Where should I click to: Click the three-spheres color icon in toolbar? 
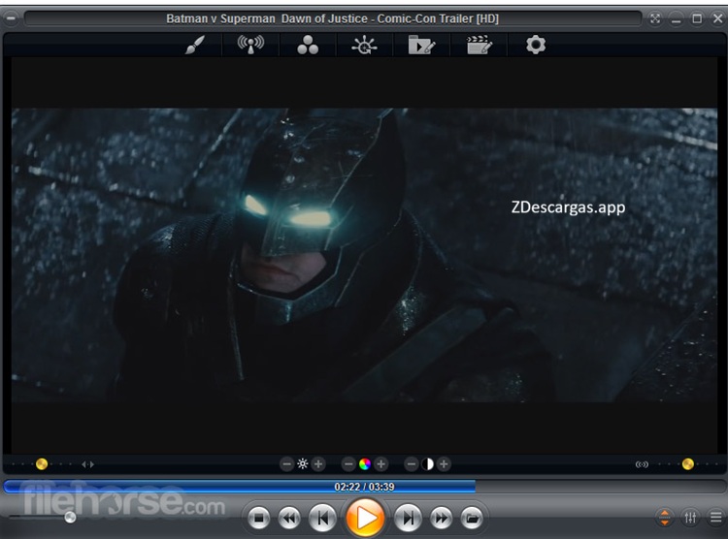pyautogui.click(x=308, y=45)
